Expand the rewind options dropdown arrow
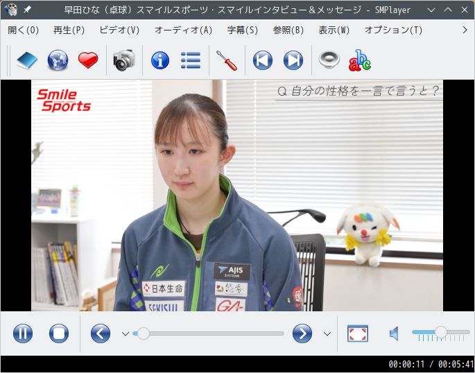This screenshot has height=373, width=475. click(x=126, y=333)
